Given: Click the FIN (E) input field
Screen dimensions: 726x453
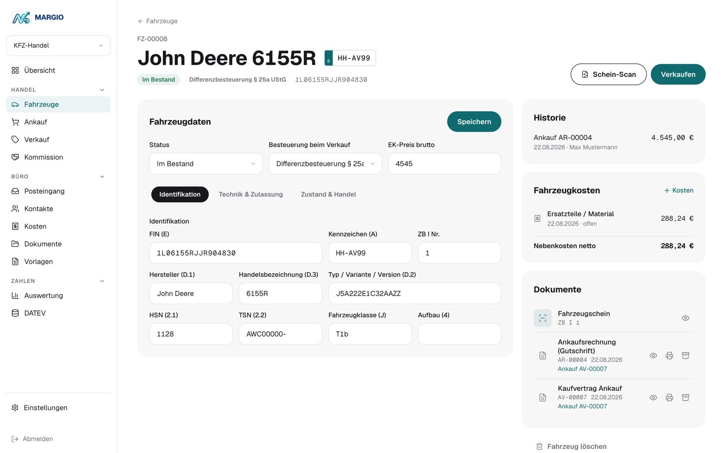Looking at the screenshot, I should 235,253.
